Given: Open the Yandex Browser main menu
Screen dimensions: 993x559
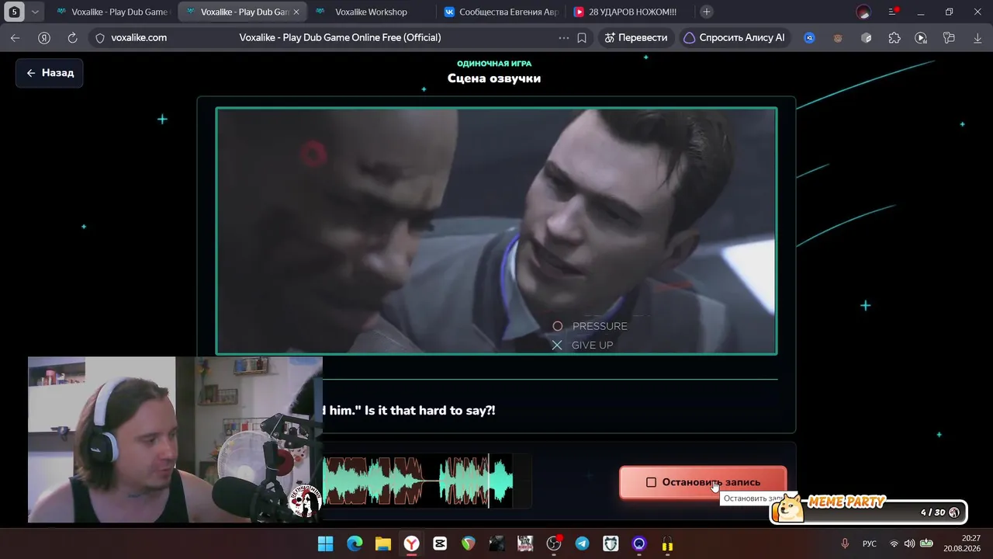Looking at the screenshot, I should pos(893,12).
